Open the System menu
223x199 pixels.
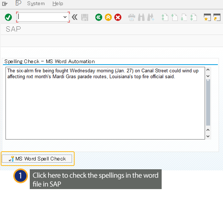coord(36,3)
